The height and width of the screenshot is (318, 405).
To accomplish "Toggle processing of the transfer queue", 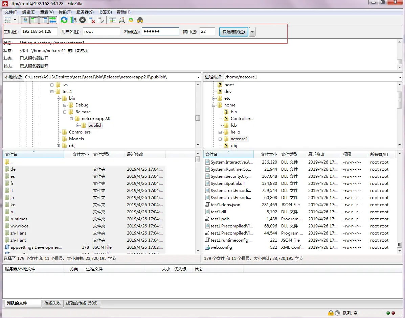I will pyautogui.click(x=73, y=20).
